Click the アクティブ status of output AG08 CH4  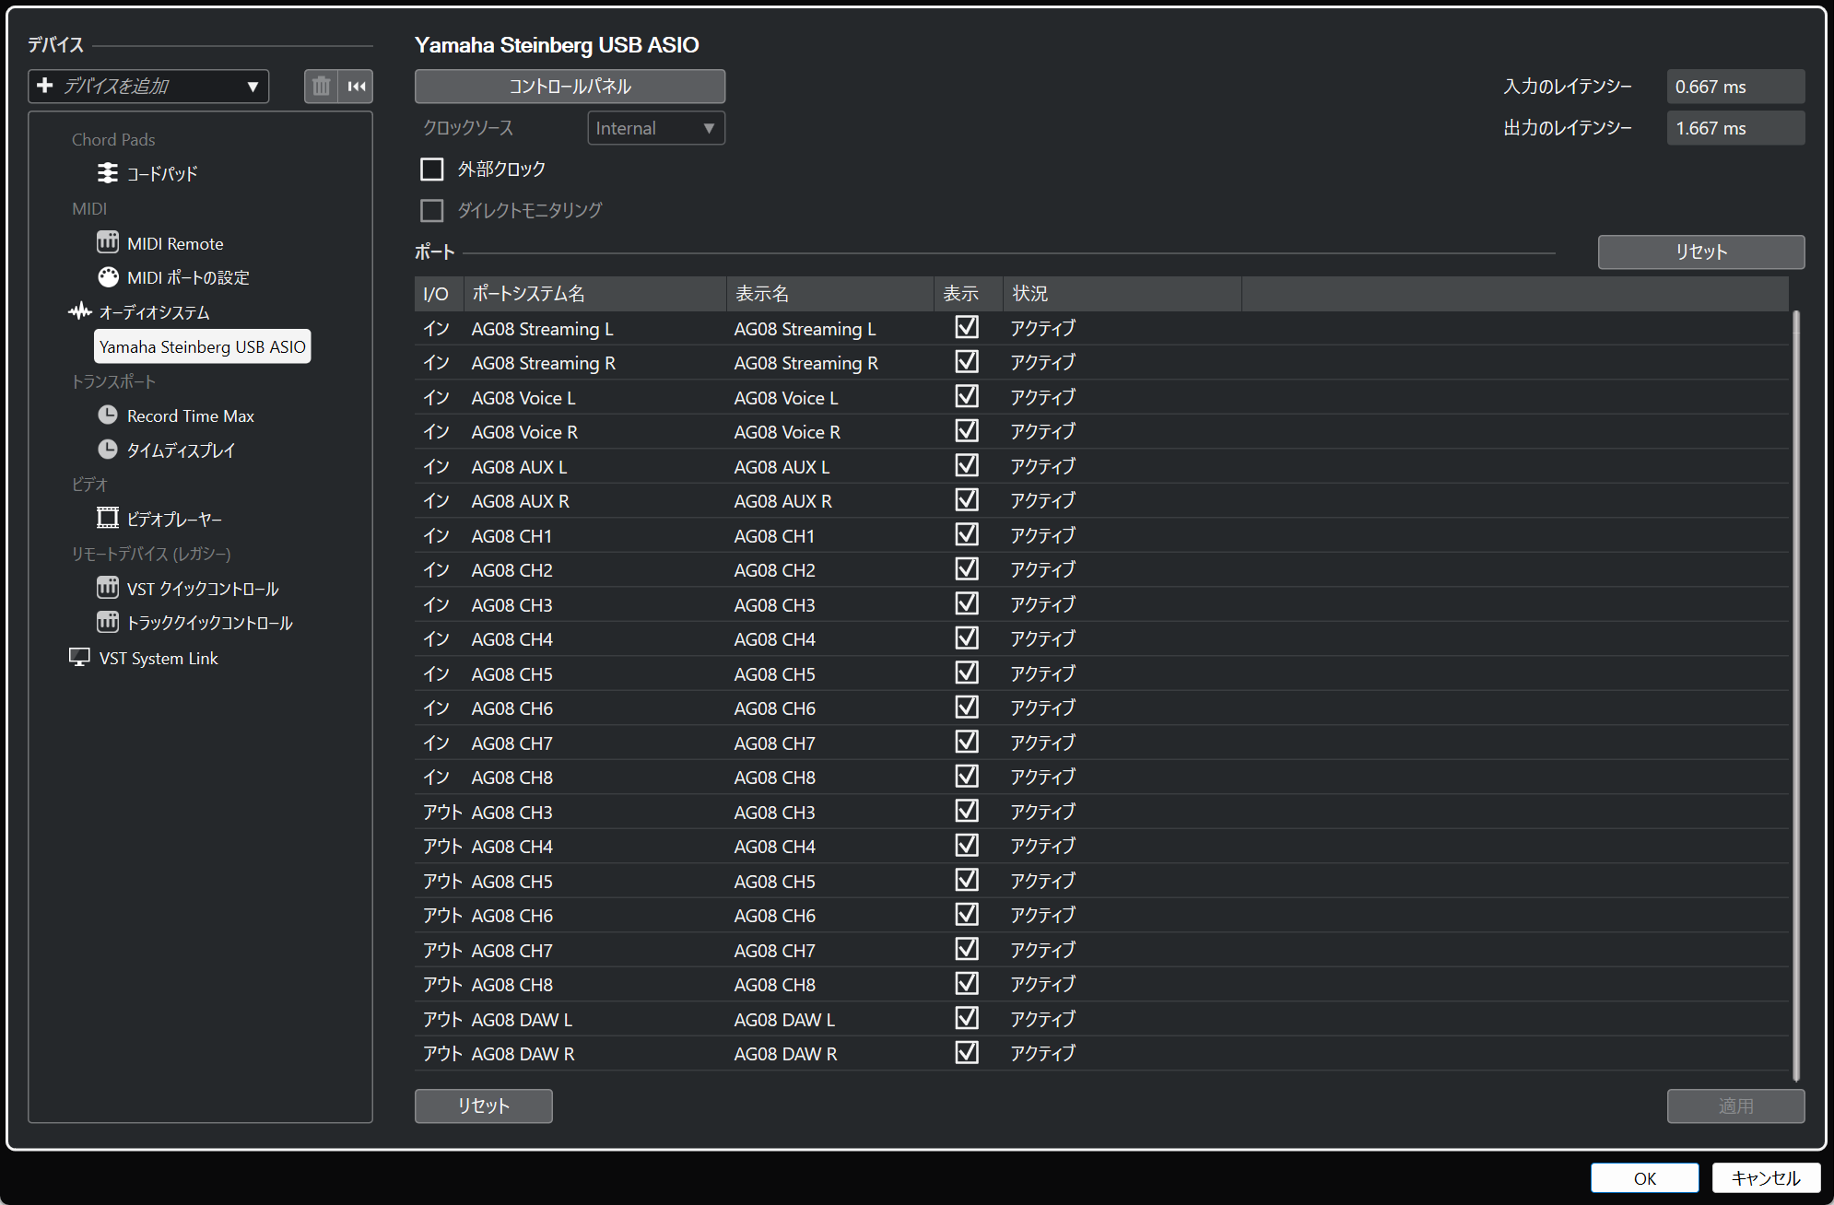coord(1042,846)
